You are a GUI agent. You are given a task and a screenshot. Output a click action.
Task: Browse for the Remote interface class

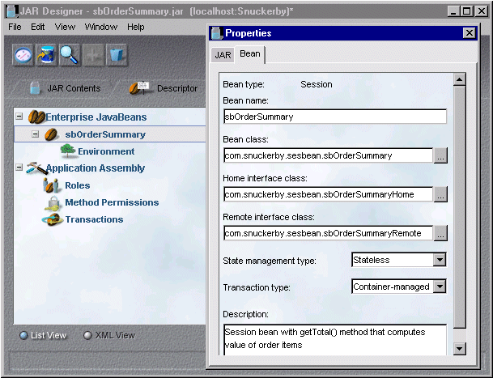(440, 233)
